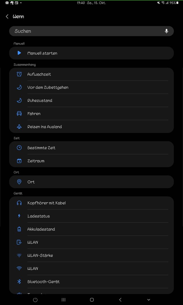This screenshot has width=183, height=305.
Task: Open the "Akkuladestand" condition
Action: [x=41, y=229]
